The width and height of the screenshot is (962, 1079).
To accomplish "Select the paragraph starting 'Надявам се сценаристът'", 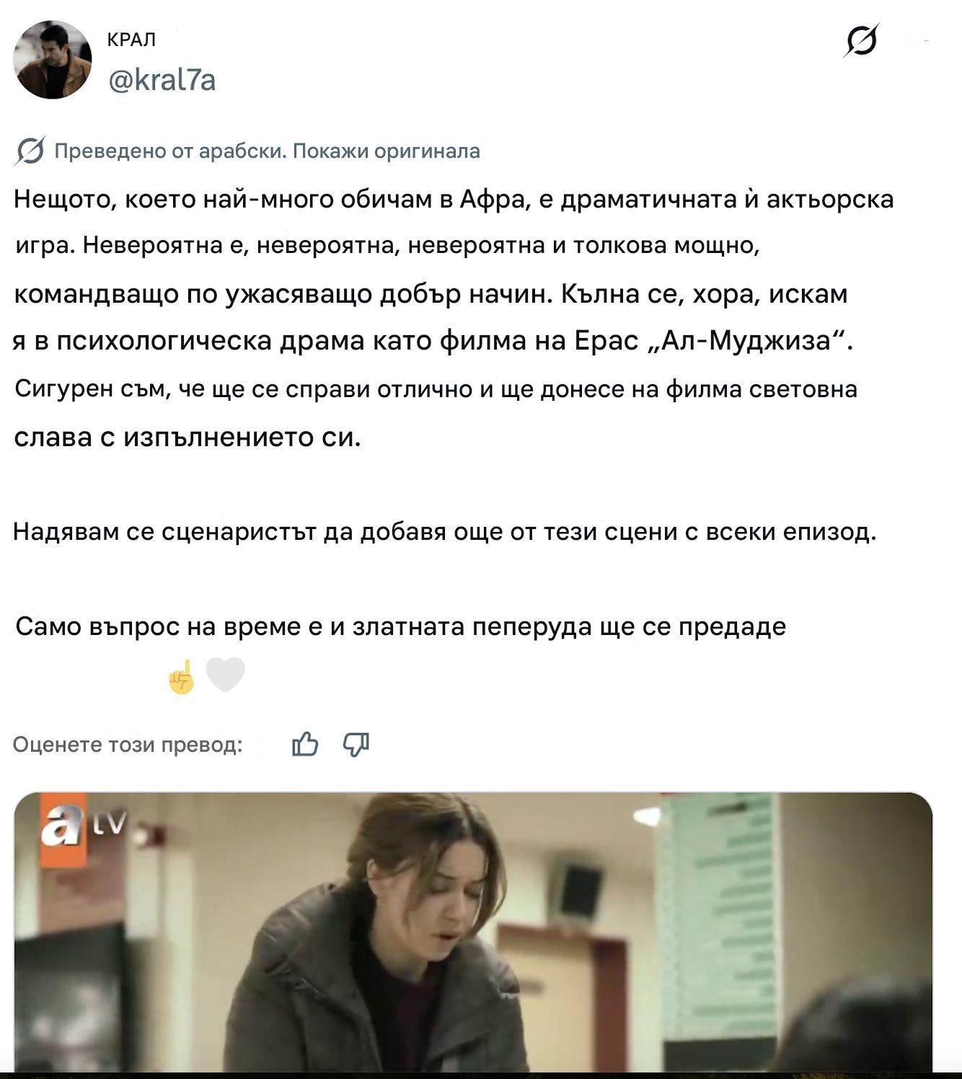I will tap(445, 532).
